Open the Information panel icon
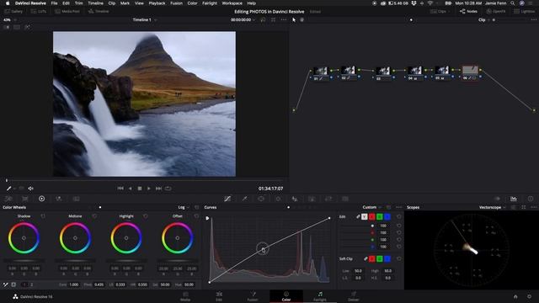Screen dimensions: 539x303 click(x=531, y=199)
